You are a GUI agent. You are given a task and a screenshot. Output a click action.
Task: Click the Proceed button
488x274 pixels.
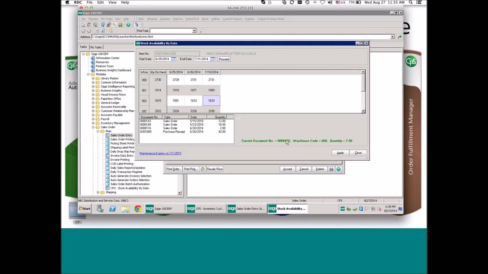click(224, 59)
